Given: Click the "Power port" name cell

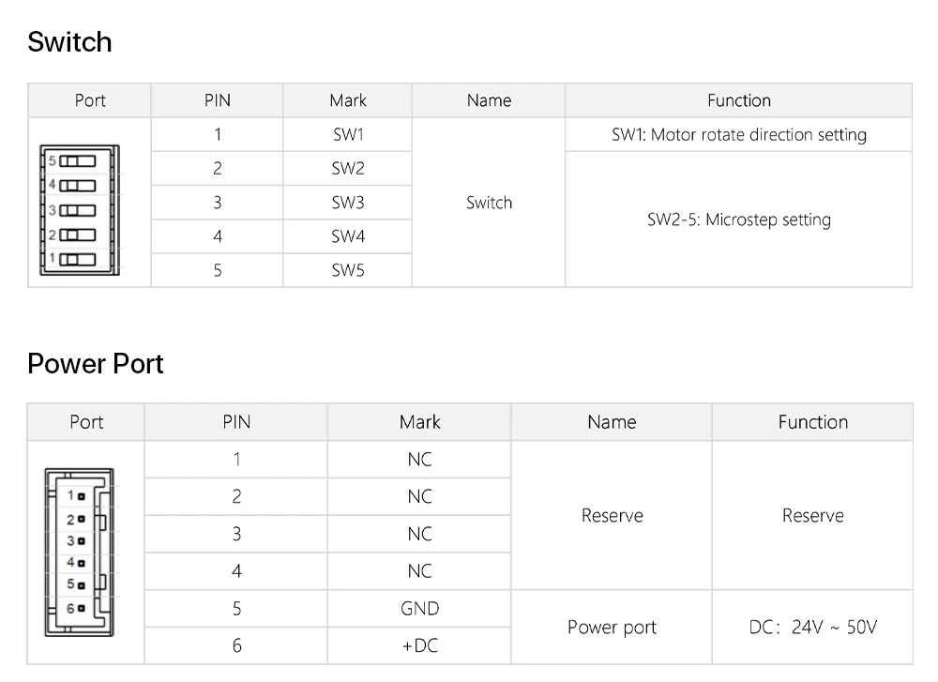Looking at the screenshot, I should click(x=612, y=627).
